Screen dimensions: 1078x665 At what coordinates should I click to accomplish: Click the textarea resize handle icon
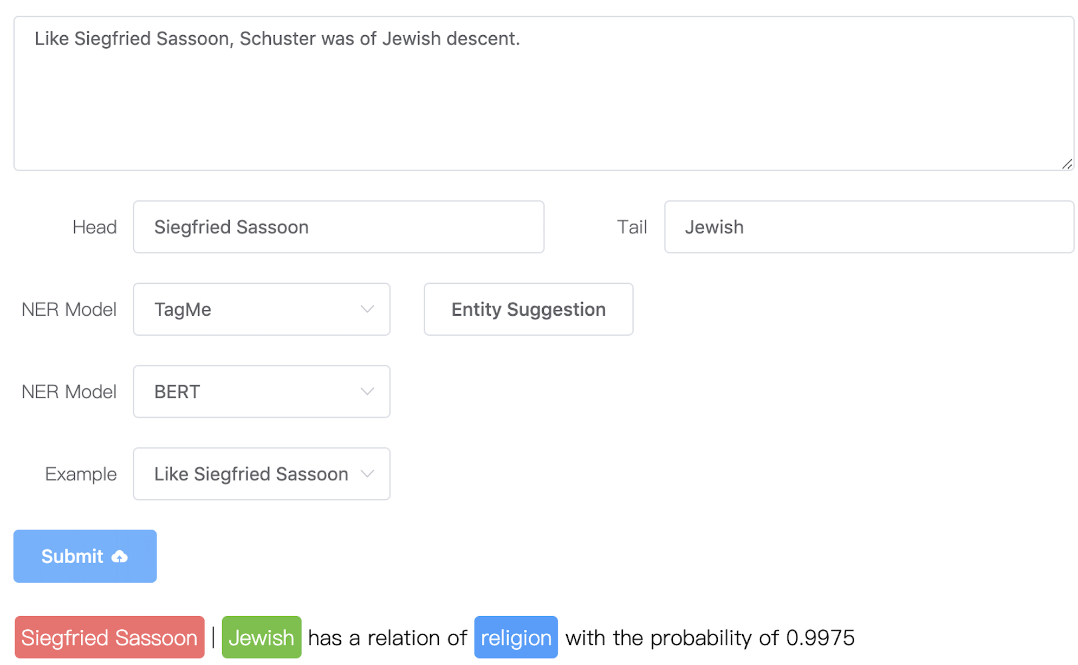point(1067,164)
